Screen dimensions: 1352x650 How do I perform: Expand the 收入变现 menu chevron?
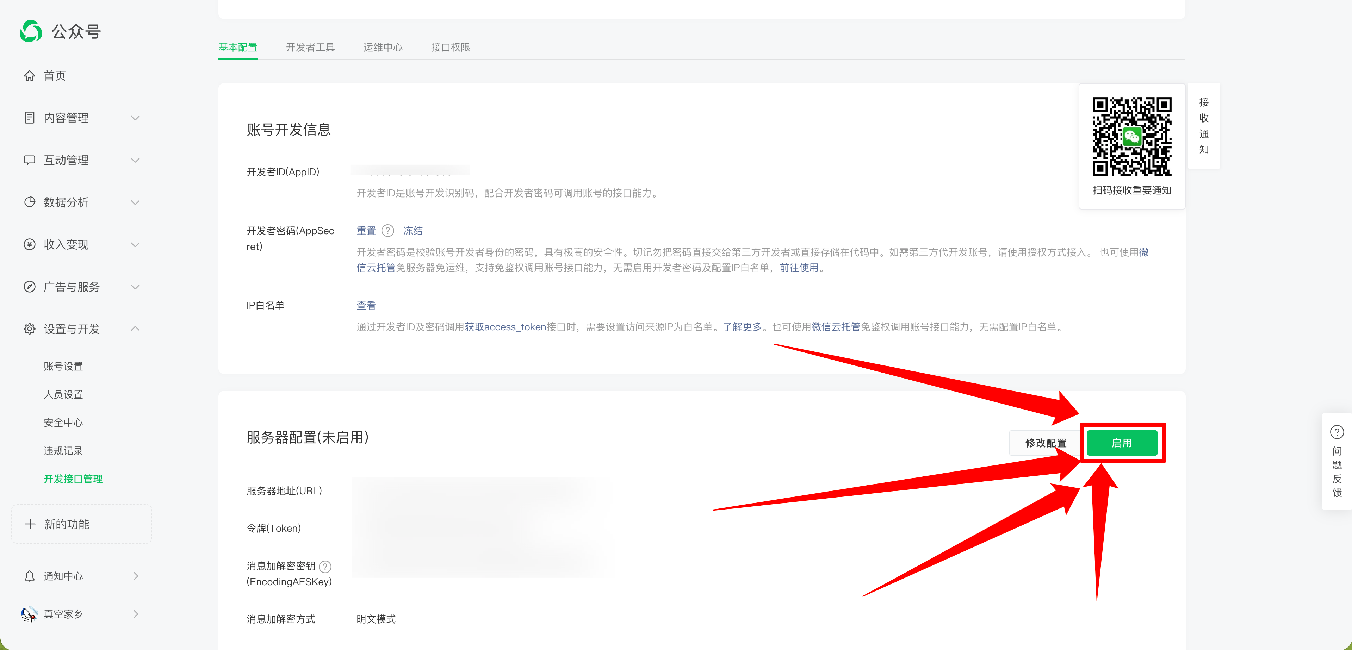135,244
